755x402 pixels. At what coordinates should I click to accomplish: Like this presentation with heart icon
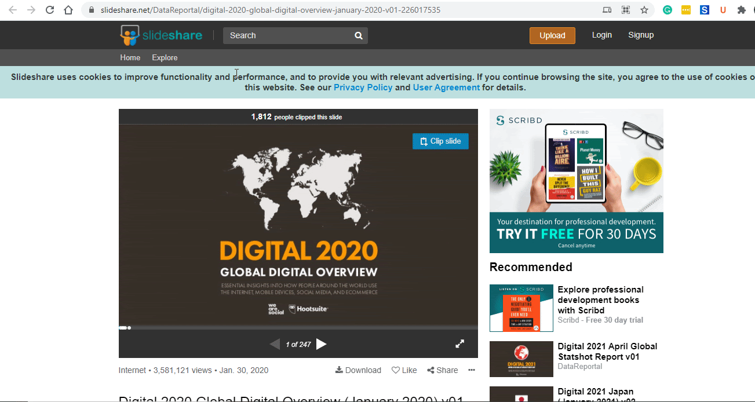(404, 370)
